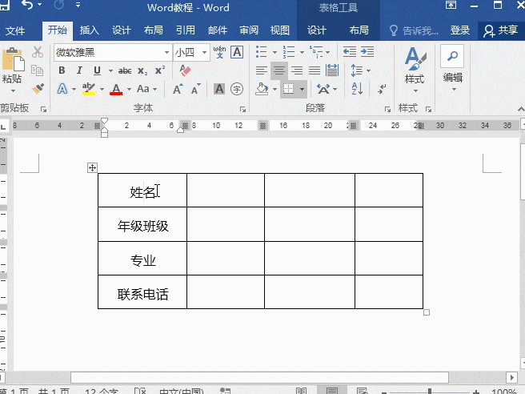Click the 登录 sign-in button

click(x=460, y=30)
